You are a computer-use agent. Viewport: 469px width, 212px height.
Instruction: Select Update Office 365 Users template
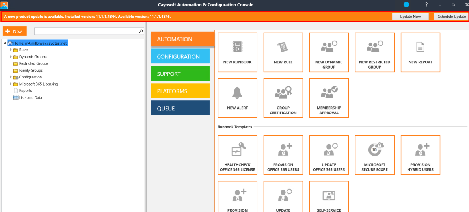tap(329, 155)
